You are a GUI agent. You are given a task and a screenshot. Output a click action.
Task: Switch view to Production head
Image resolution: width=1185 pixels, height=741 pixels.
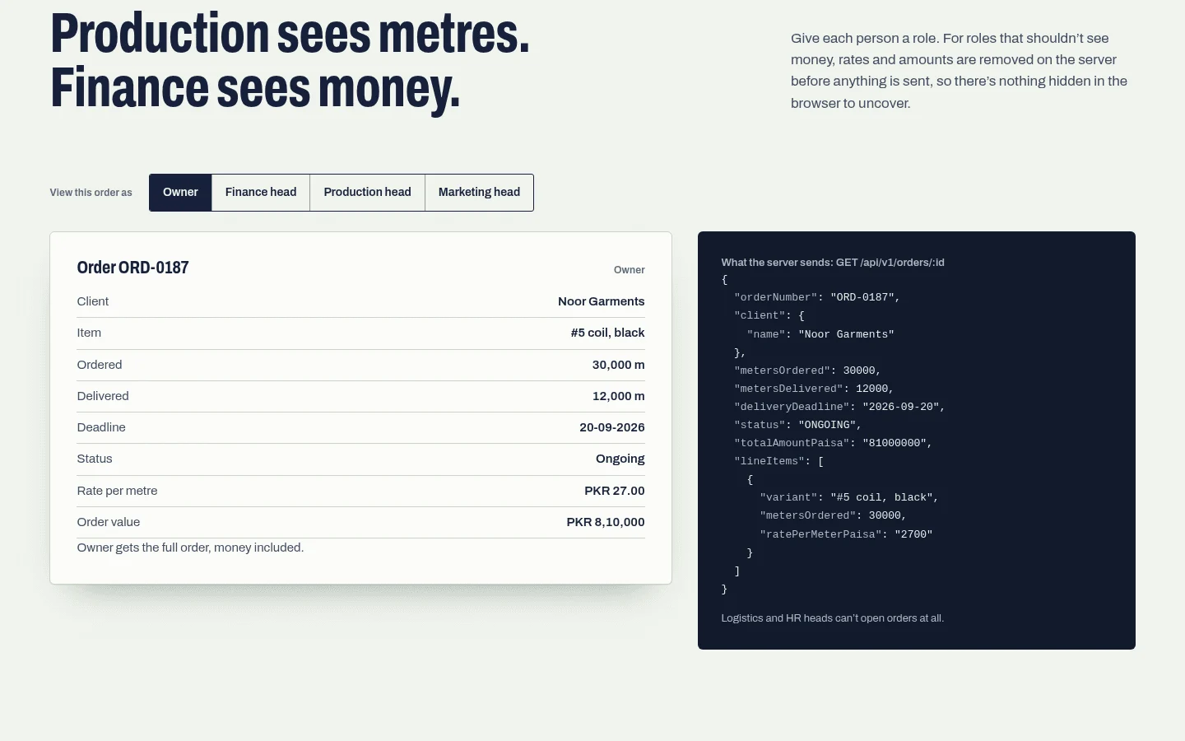click(367, 193)
